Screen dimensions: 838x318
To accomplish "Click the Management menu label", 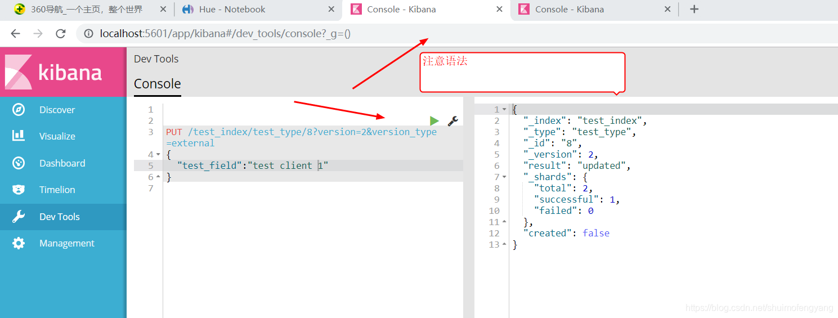I will [x=67, y=243].
